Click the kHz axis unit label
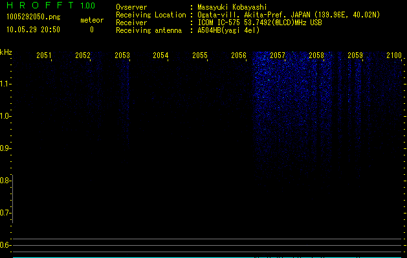407x258 pixels. click(6, 52)
